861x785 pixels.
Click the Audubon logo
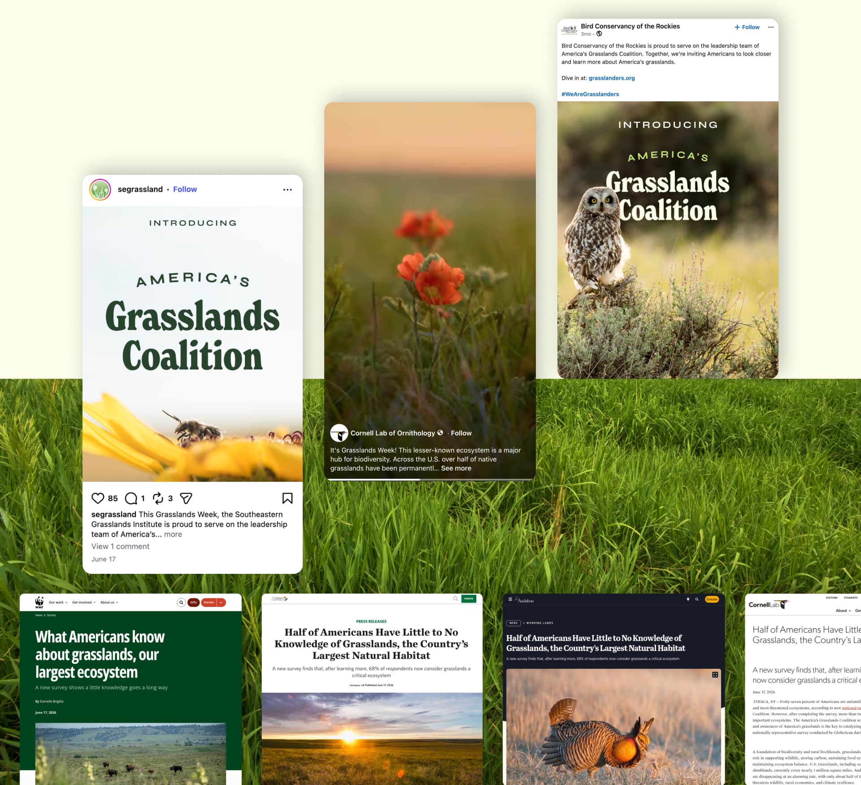click(524, 600)
